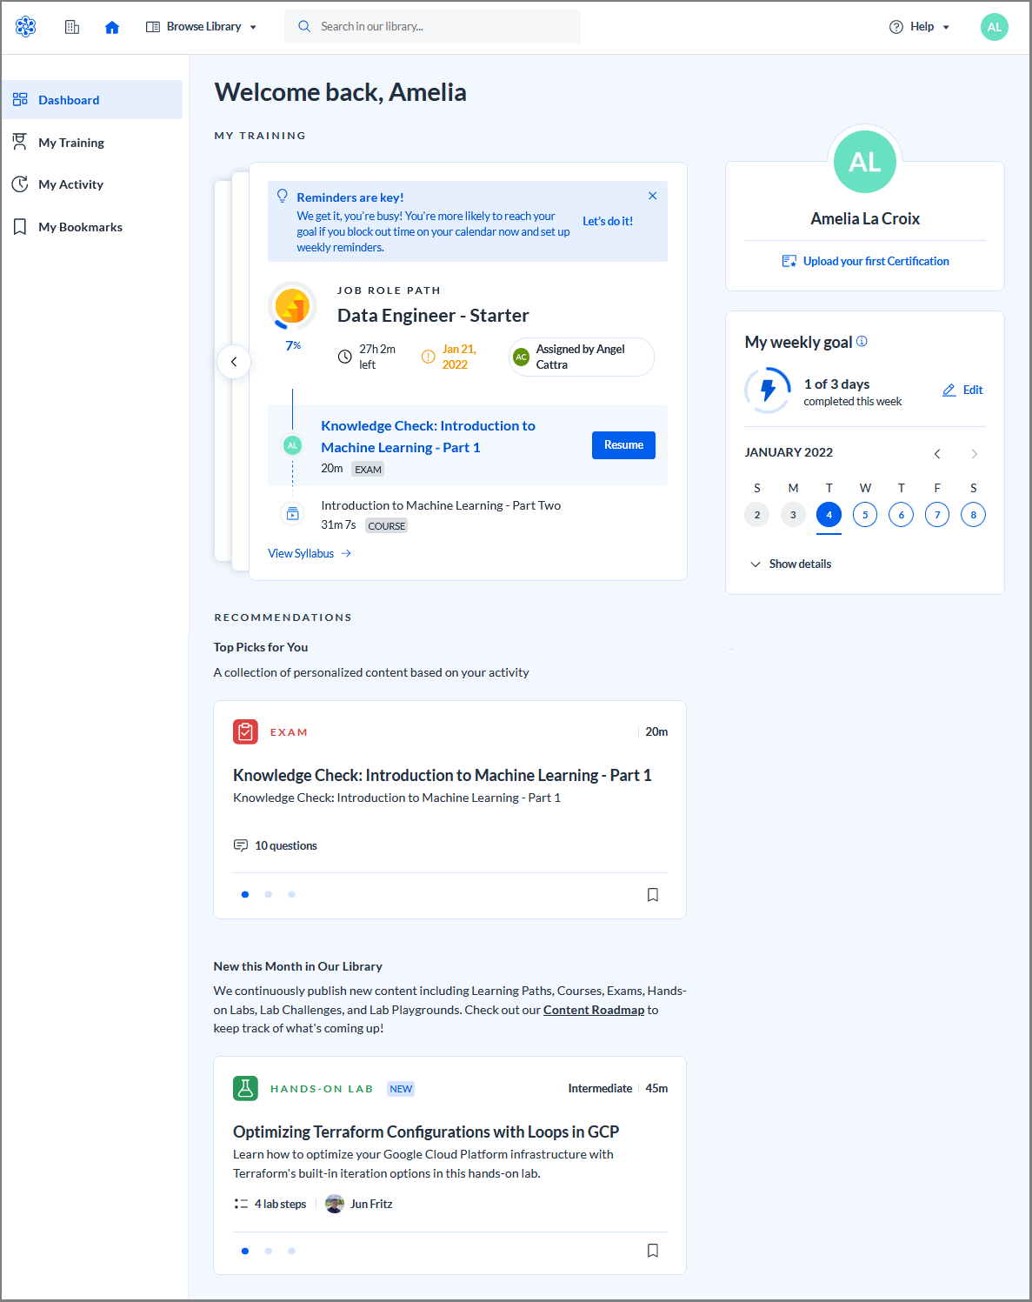Open the organization building icon

(72, 27)
